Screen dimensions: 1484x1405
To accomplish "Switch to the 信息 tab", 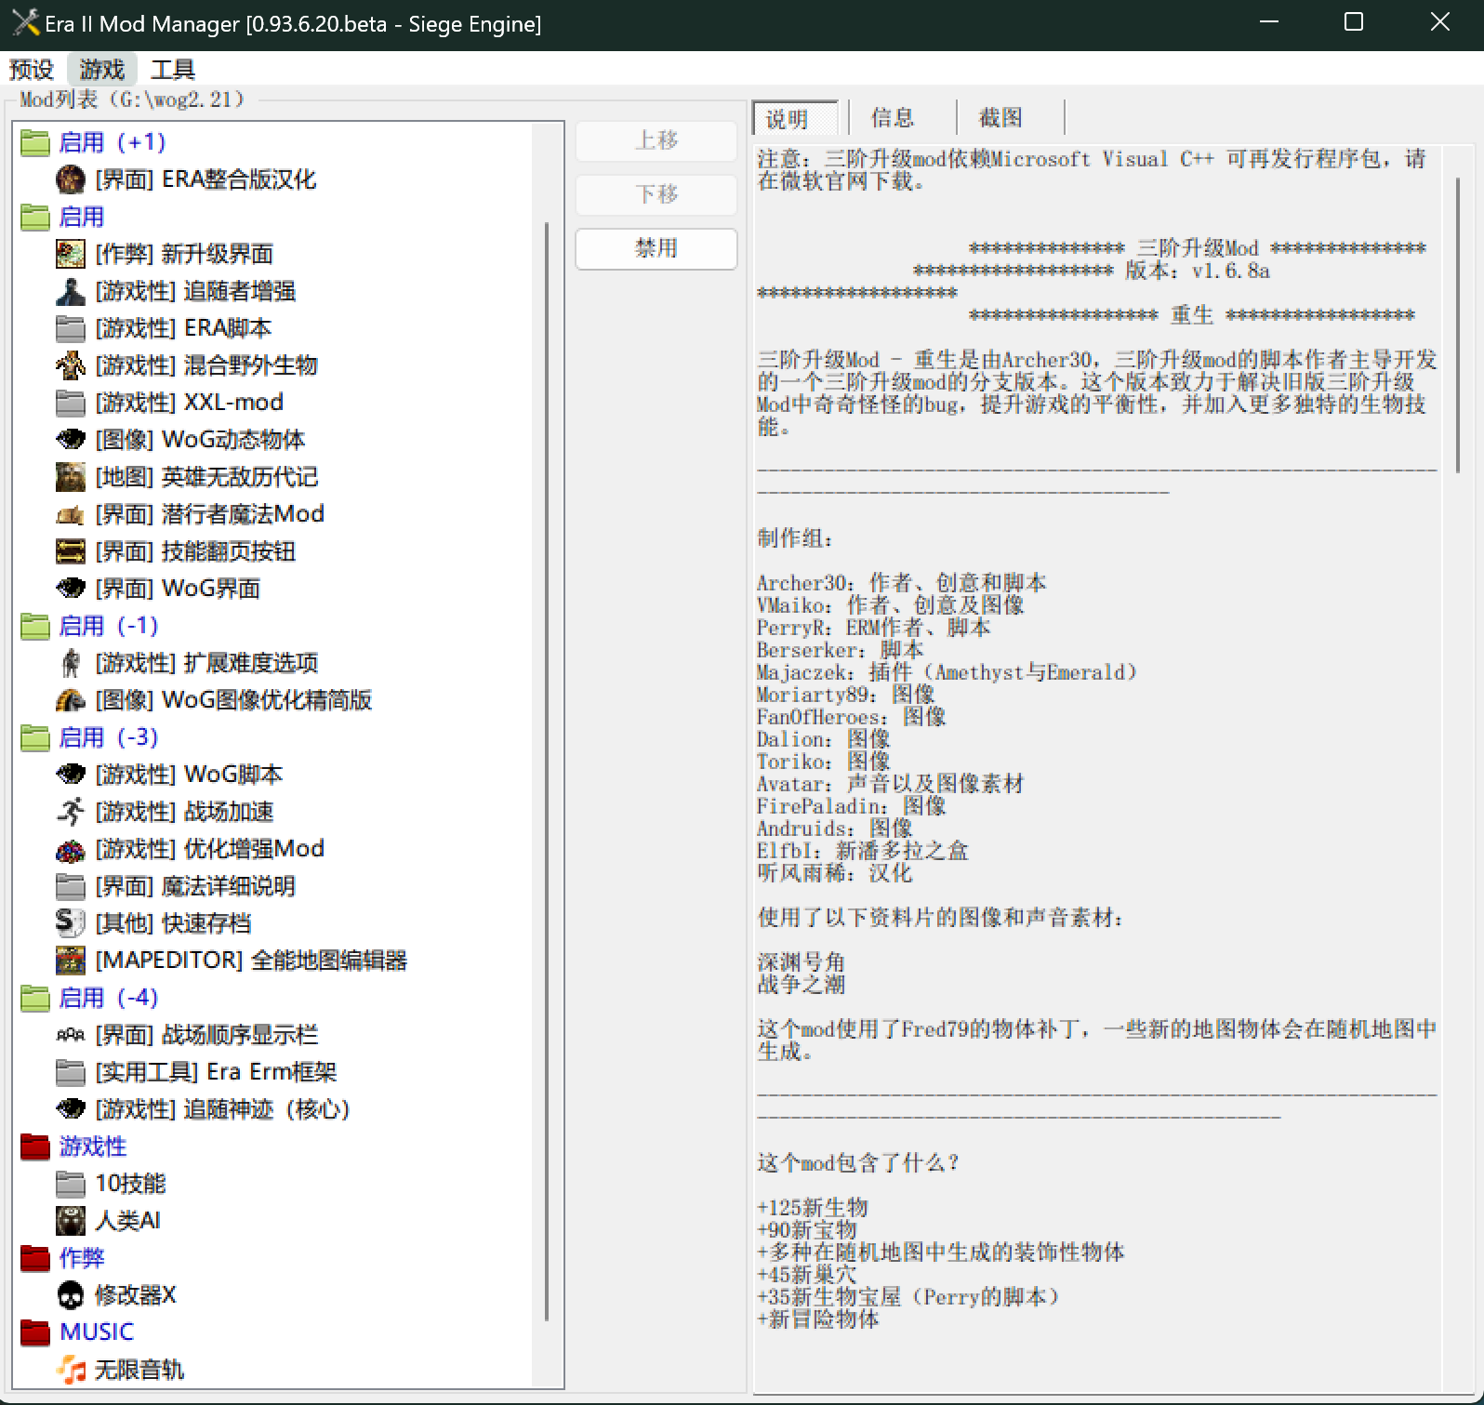I will [x=894, y=118].
